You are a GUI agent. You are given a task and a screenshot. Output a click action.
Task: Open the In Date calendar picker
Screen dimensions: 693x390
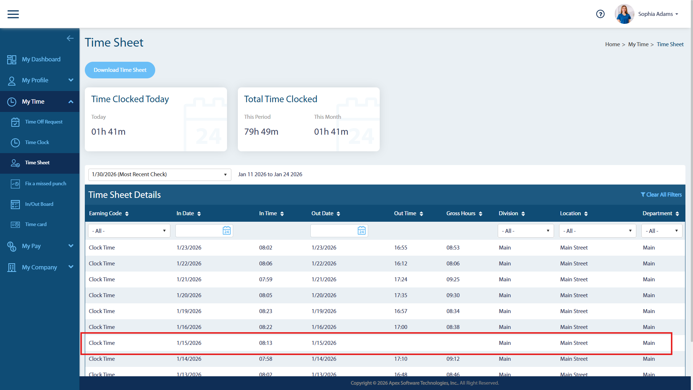227,231
